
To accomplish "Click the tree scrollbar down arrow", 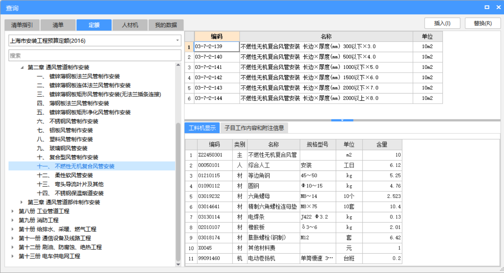I will click(x=178, y=264).
